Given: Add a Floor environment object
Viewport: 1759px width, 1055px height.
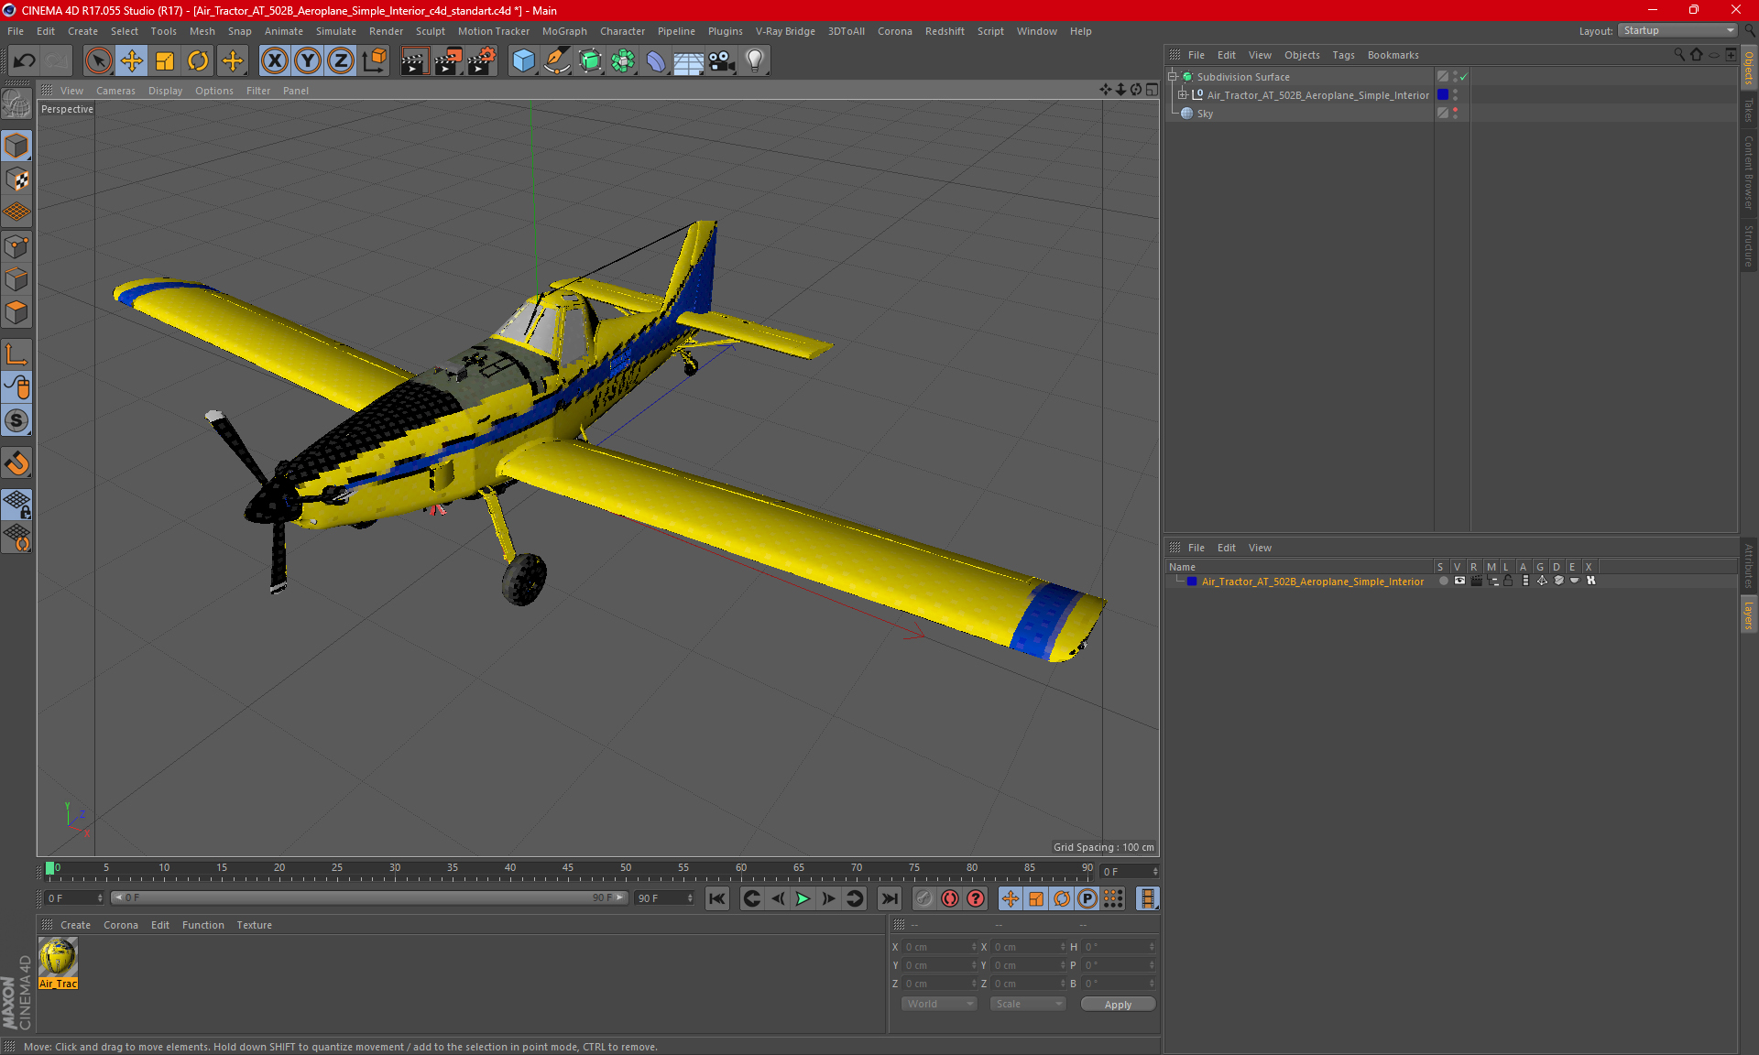Looking at the screenshot, I should [x=688, y=61].
